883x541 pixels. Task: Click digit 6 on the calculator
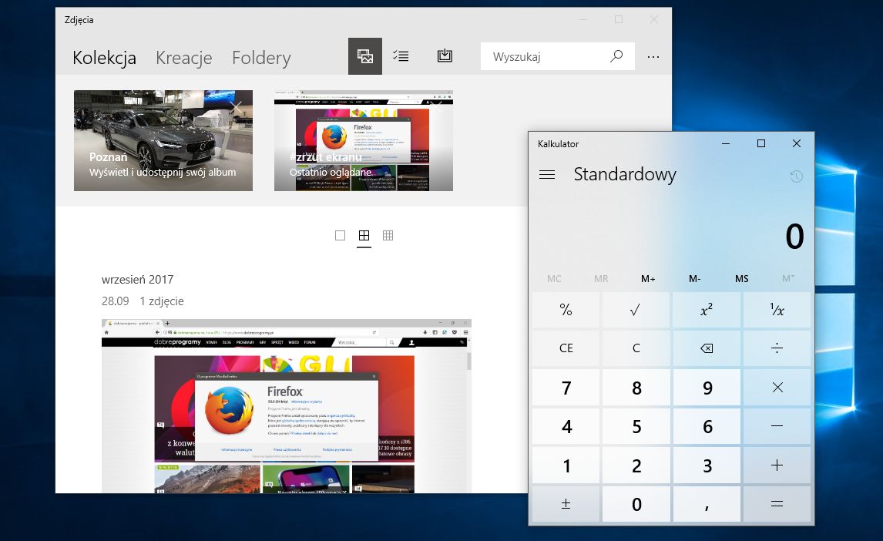click(707, 426)
